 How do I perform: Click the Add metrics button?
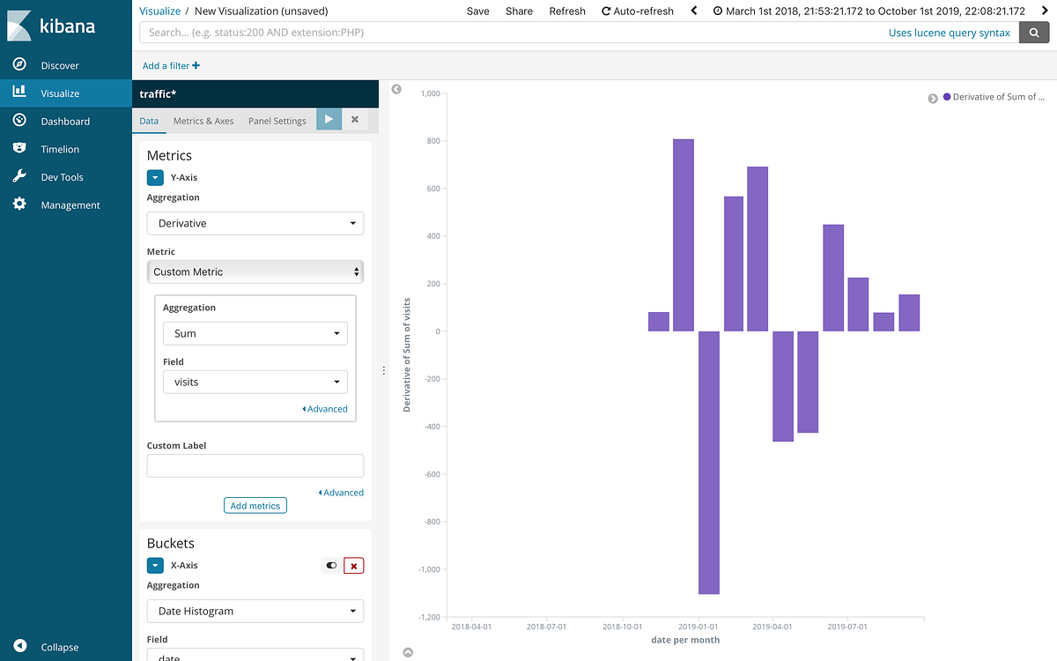click(255, 505)
